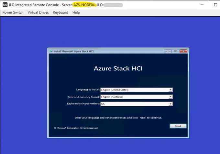Open the Virtual Drives menu
The width and height of the screenshot is (220, 154).
38,13
